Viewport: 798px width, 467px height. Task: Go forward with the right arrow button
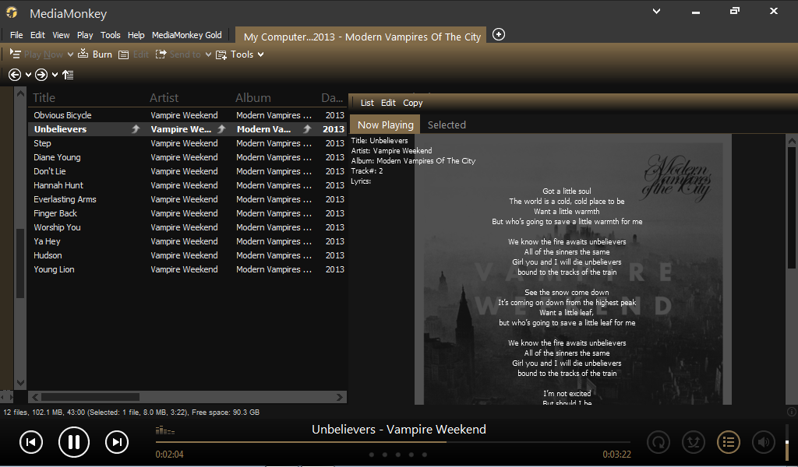pos(41,75)
